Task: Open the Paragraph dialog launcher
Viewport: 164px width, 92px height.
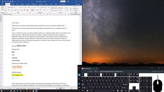Action: [x=50, y=13]
